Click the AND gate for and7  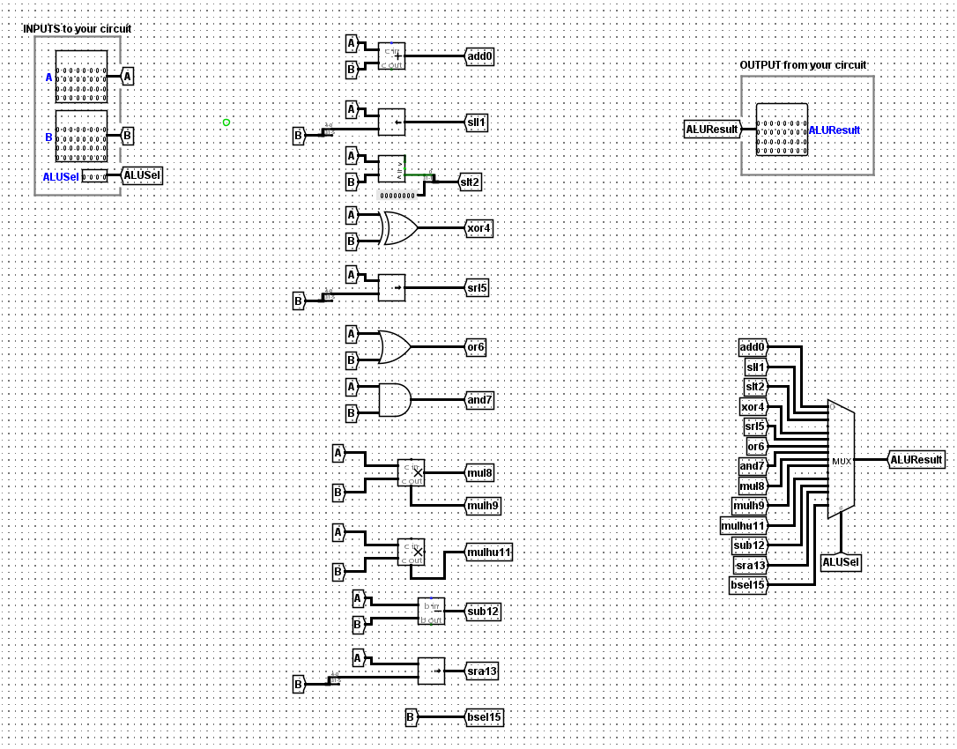tap(394, 398)
